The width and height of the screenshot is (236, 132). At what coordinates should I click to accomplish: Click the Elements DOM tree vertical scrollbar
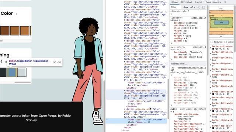pos(168,99)
